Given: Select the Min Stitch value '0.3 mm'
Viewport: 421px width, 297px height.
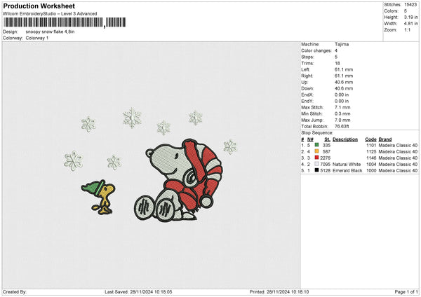Looking at the screenshot, I should pyautogui.click(x=342, y=113).
